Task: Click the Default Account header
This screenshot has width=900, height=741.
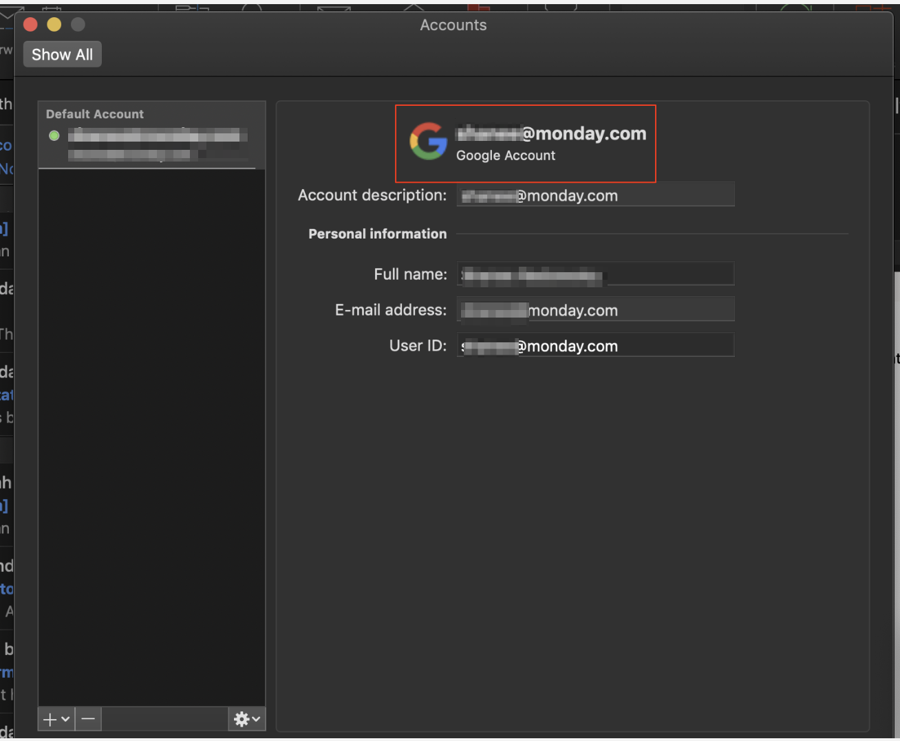Action: [x=95, y=114]
